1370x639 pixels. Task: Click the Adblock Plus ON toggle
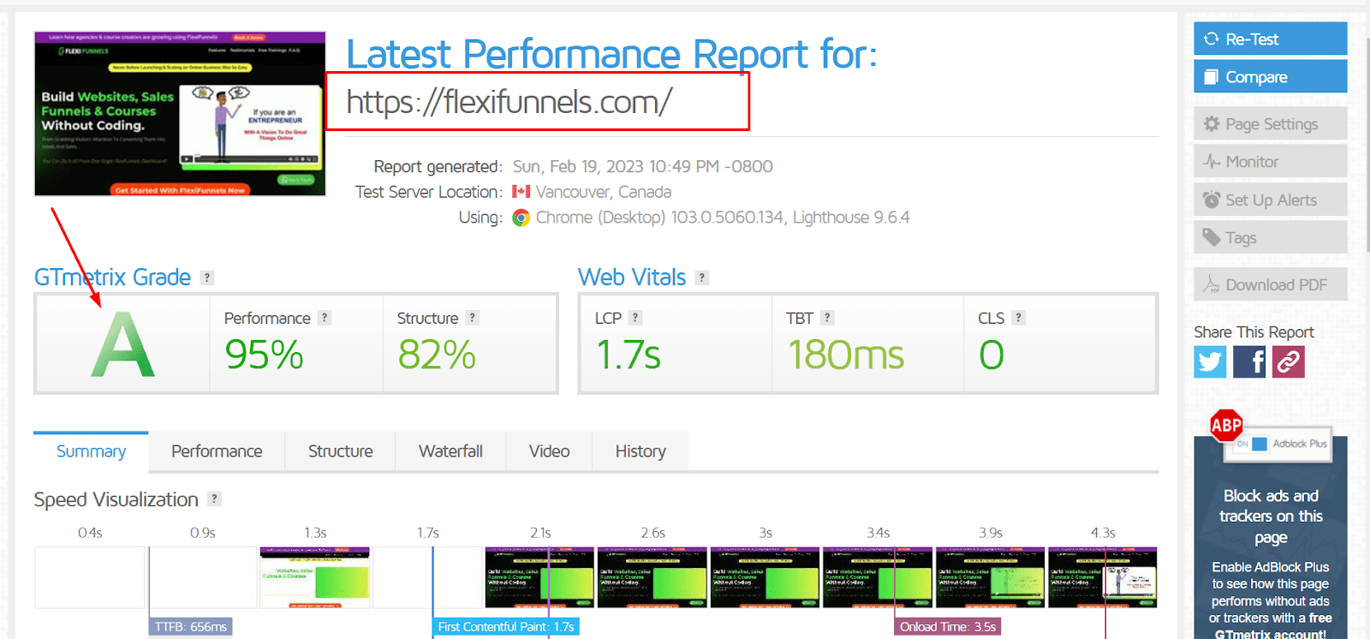1251,444
